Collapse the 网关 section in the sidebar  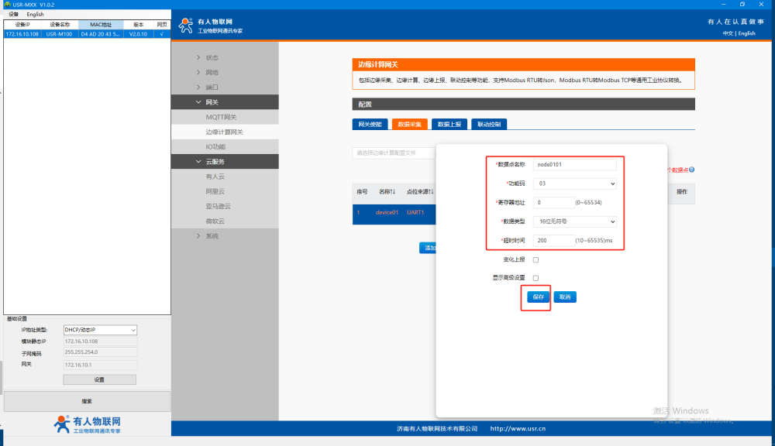coord(198,101)
